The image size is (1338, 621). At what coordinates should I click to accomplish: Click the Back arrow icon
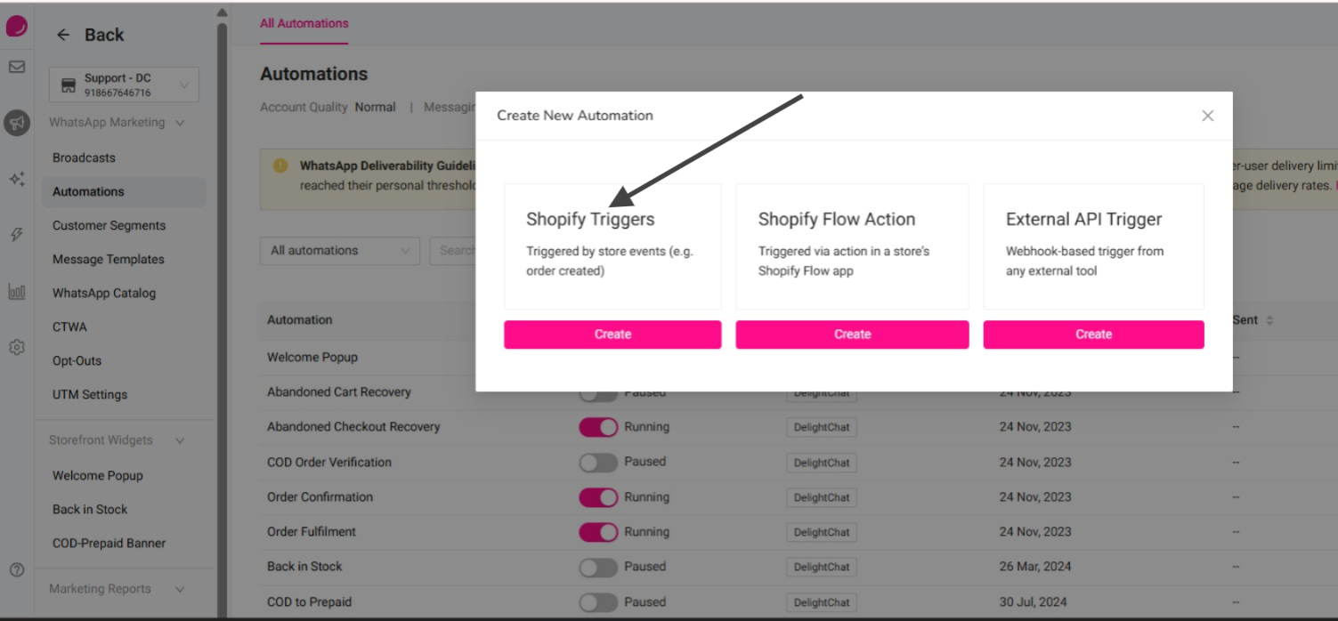pos(63,35)
